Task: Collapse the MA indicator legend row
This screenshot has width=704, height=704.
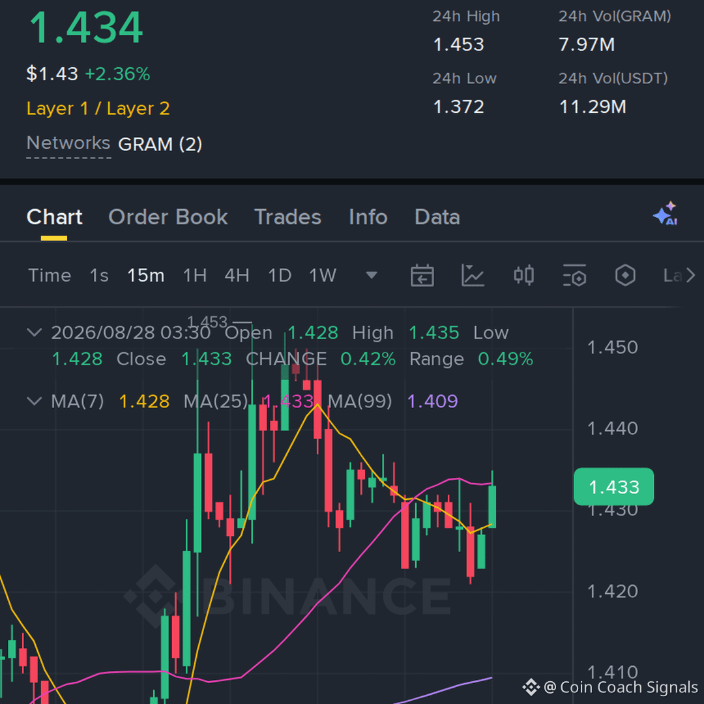Action: pos(35,401)
